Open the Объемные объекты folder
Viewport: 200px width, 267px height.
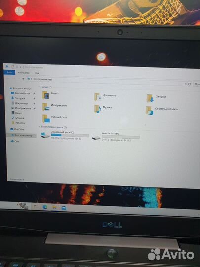point(162,110)
